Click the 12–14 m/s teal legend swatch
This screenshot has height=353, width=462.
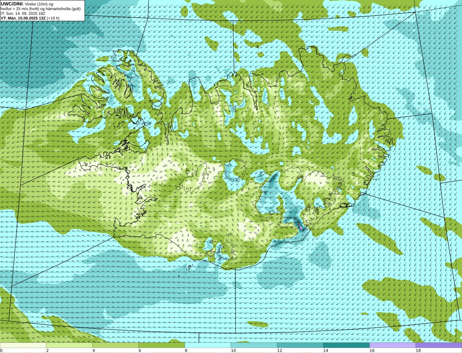coord(300,345)
